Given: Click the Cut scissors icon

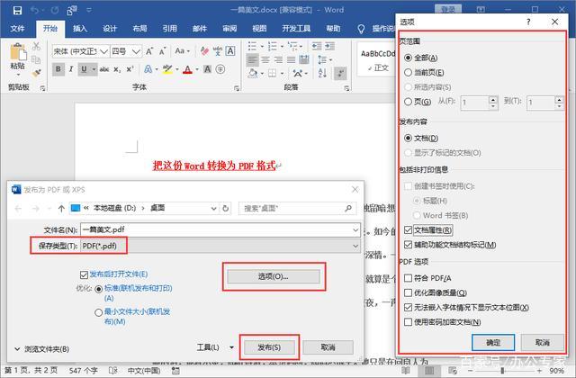Looking at the screenshot, I should click(36, 46).
